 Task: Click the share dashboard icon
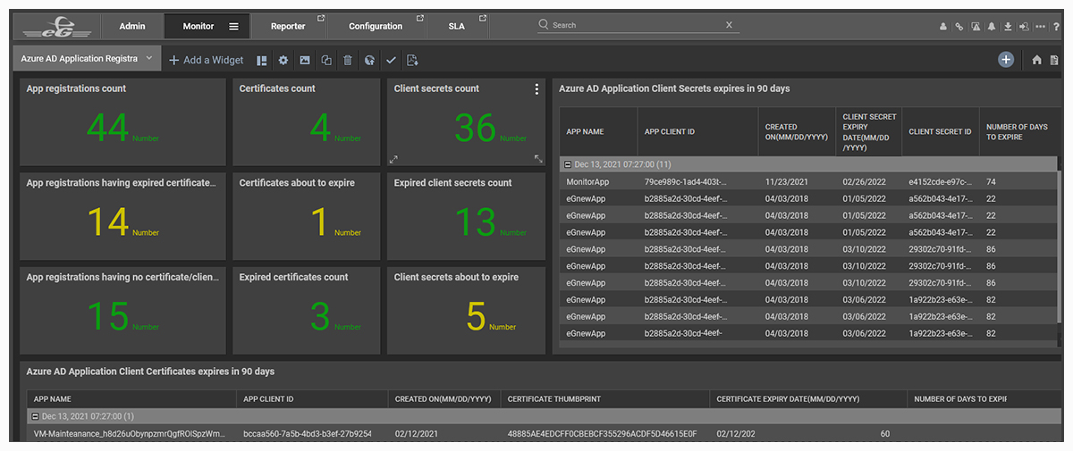pyautogui.click(x=369, y=60)
